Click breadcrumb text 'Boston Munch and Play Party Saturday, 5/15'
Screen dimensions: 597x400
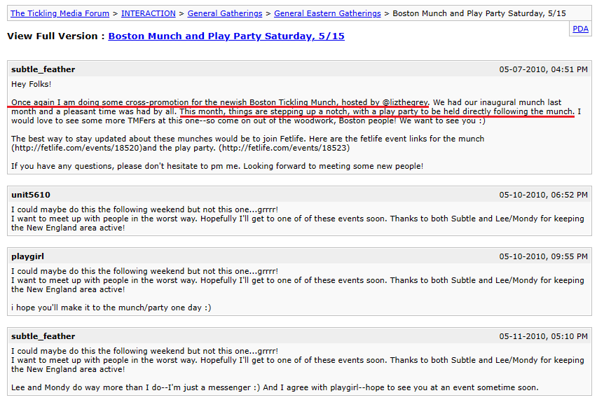click(x=479, y=13)
